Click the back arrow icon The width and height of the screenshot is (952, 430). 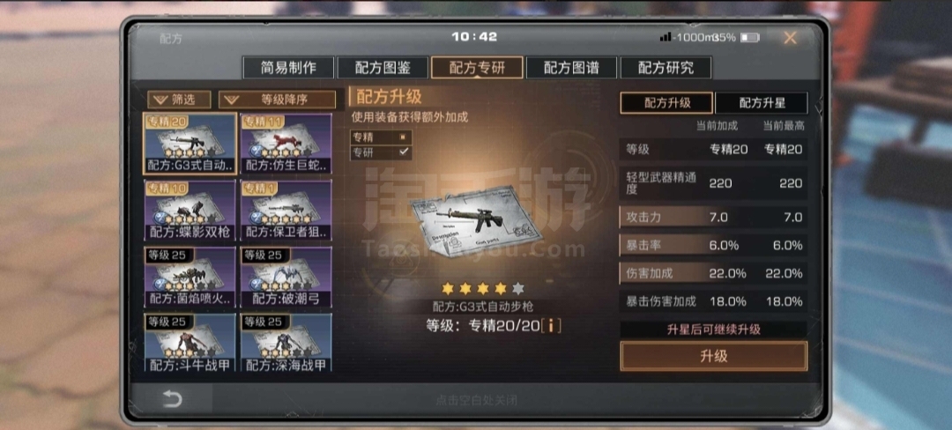point(172,399)
